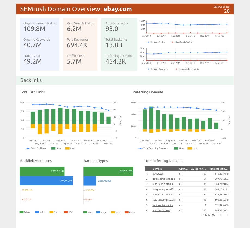Click the Google Ads Keywords legend entry
This screenshot has height=228, width=250.
[187, 69]
